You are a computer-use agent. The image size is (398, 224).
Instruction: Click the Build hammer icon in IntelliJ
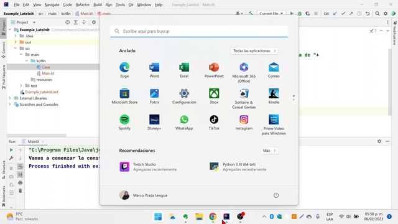[251, 14]
